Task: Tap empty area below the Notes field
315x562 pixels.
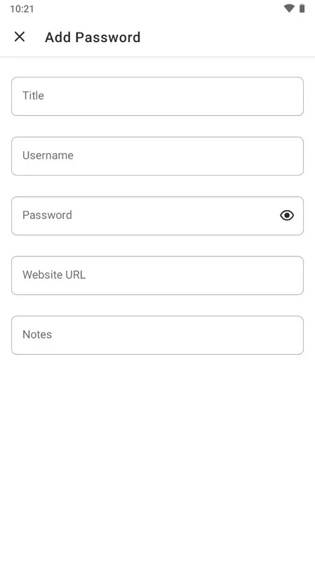Action: tap(157, 455)
